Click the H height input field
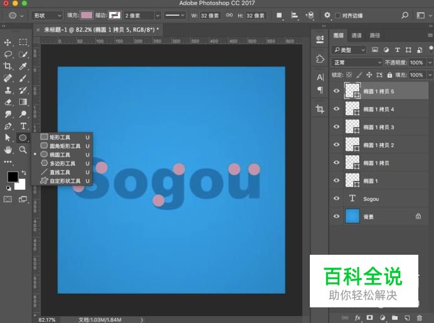Viewport: 434px width, 323px height. [255, 16]
